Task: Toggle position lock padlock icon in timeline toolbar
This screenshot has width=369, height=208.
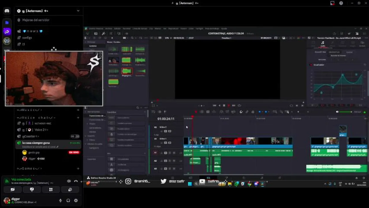Action: coord(253,112)
